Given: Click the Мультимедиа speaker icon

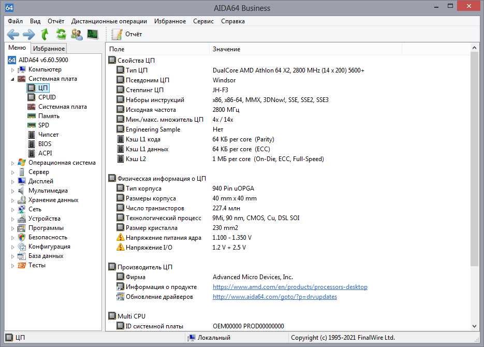Looking at the screenshot, I should tap(21, 191).
